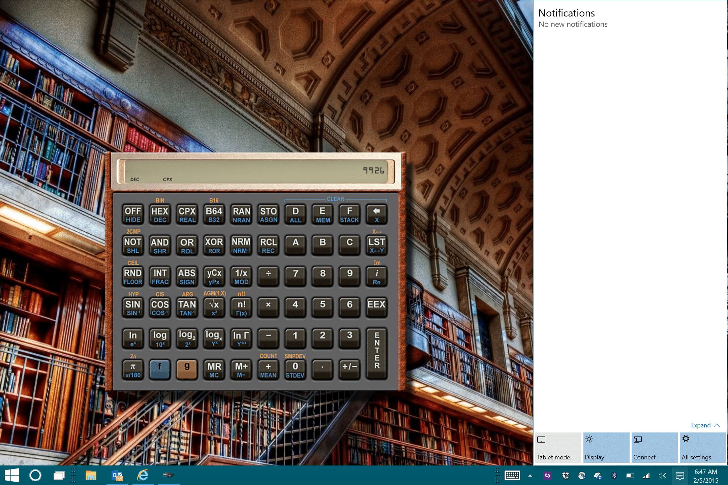Image resolution: width=728 pixels, height=485 pixels.
Task: Click the COS trig key
Action: (160, 308)
